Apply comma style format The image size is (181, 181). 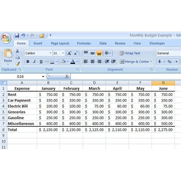click(176, 62)
